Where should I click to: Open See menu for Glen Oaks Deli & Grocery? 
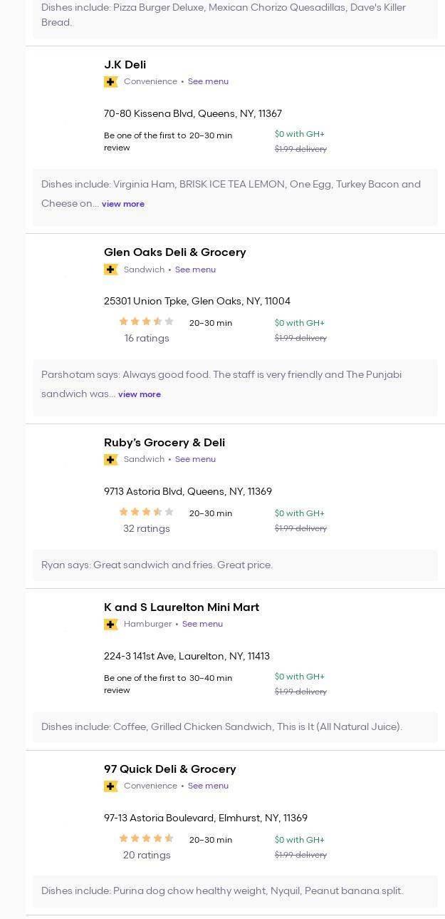tap(195, 269)
